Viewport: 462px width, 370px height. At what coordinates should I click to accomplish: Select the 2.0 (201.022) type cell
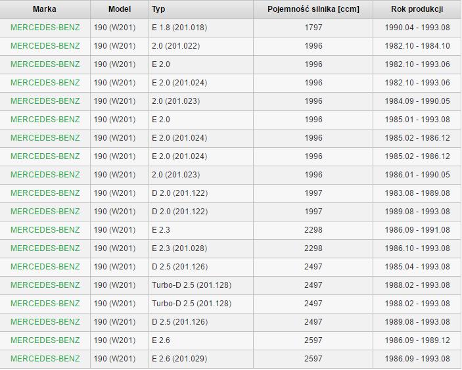coord(175,46)
